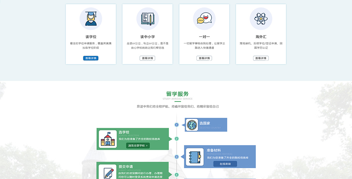Select the chat bubbles icon for 一对一
Viewport: 352px width, 179px height.
coord(204,19)
